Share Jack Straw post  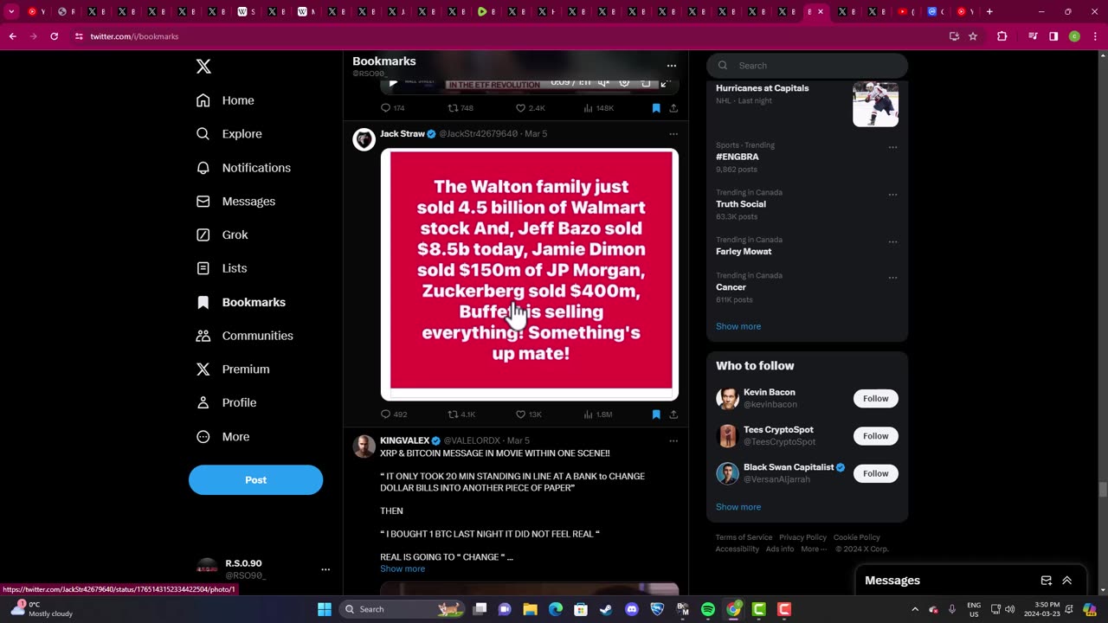[x=673, y=414]
